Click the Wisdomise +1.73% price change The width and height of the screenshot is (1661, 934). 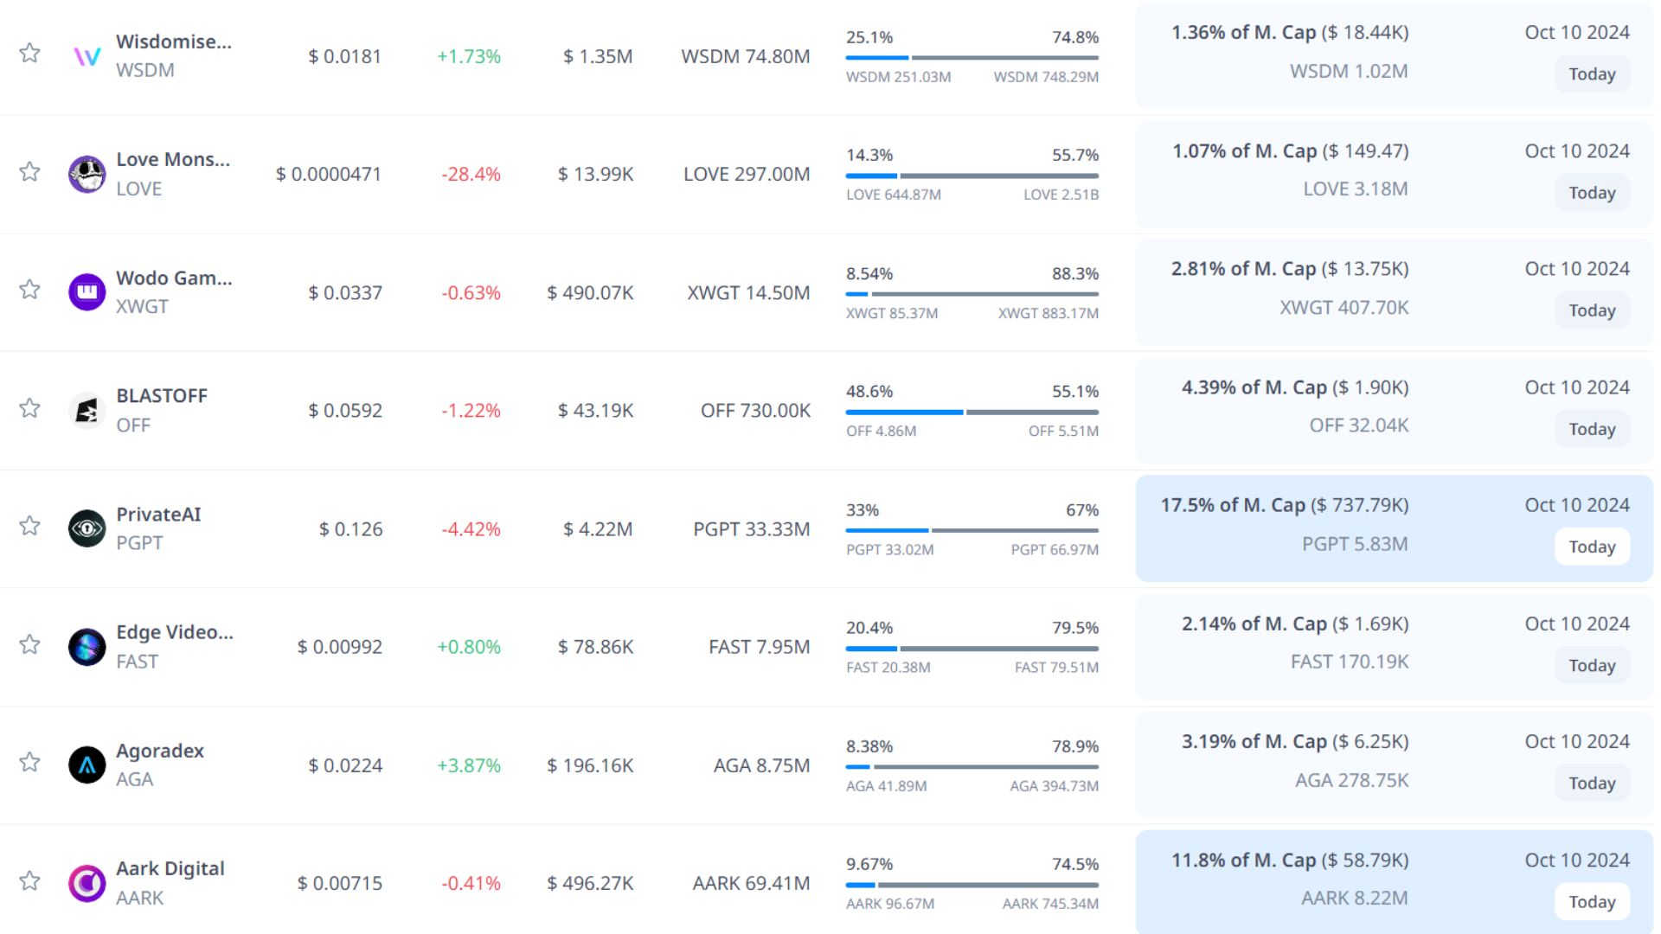click(x=468, y=57)
